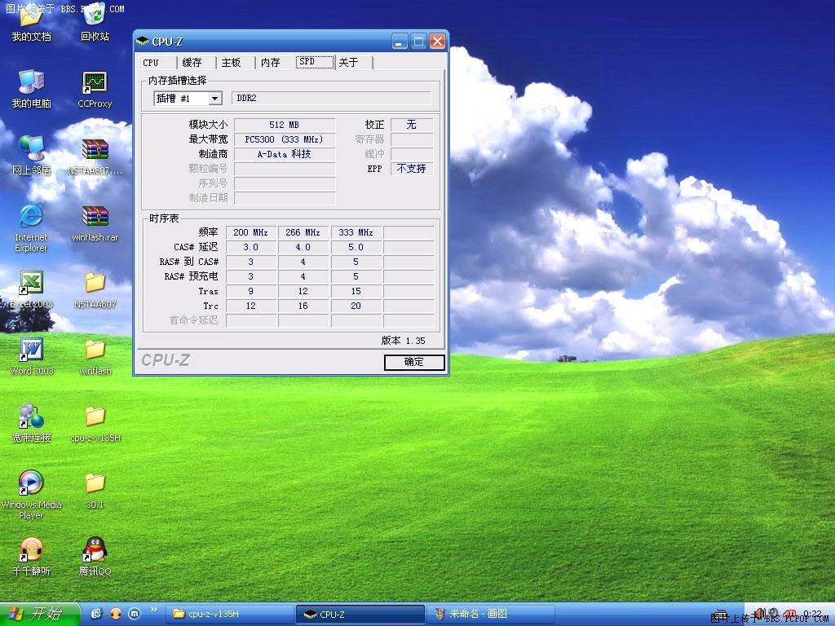This screenshot has width=835, height=626.
Task: Switch to the 关于 tab
Action: coord(354,62)
